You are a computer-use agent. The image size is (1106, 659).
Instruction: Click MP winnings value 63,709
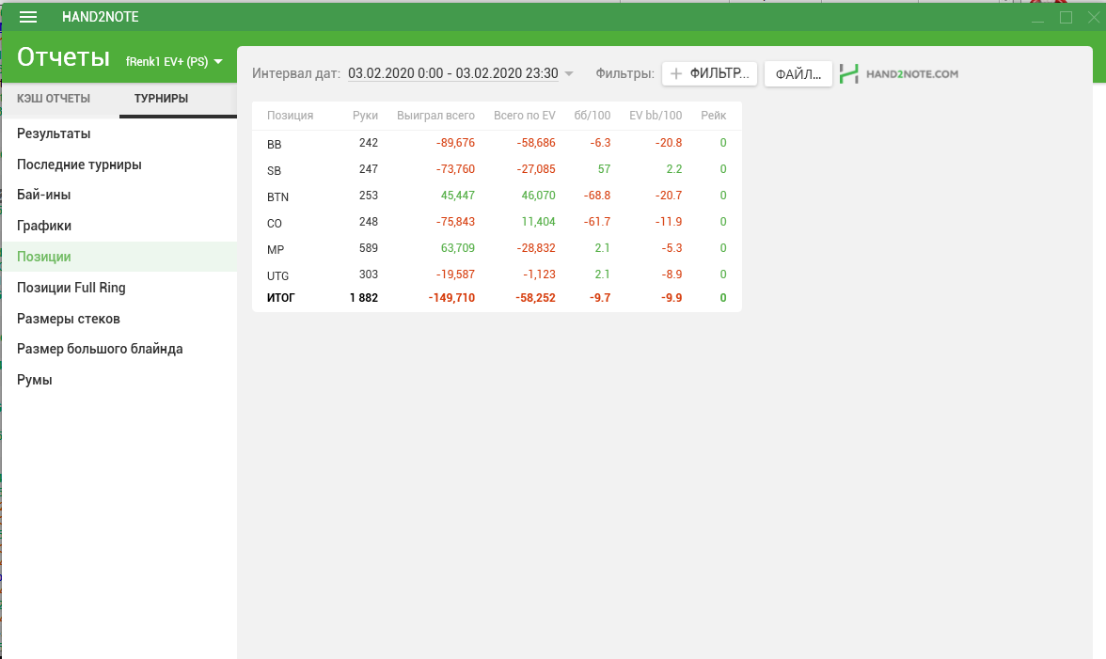[x=458, y=248]
